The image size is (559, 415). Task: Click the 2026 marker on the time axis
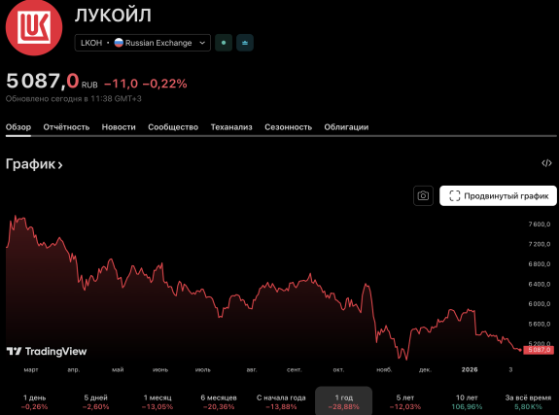(470, 369)
